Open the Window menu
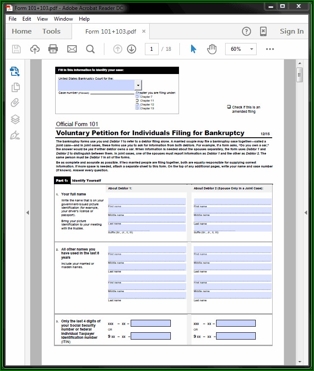314x371 pixels. pos(63,19)
